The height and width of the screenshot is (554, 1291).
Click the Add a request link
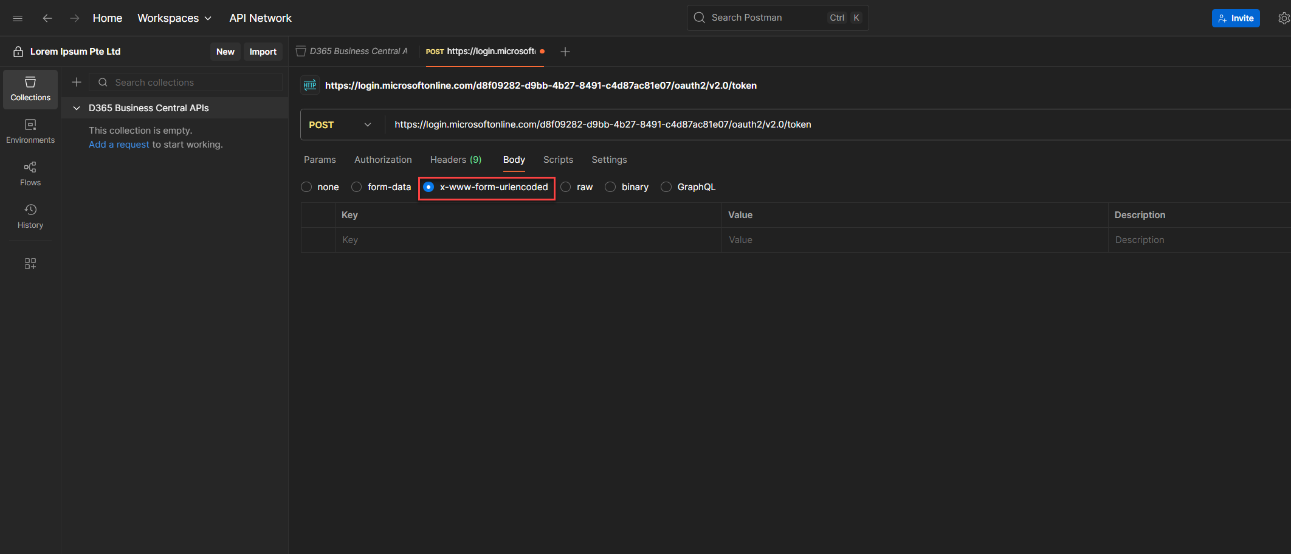[x=119, y=145]
